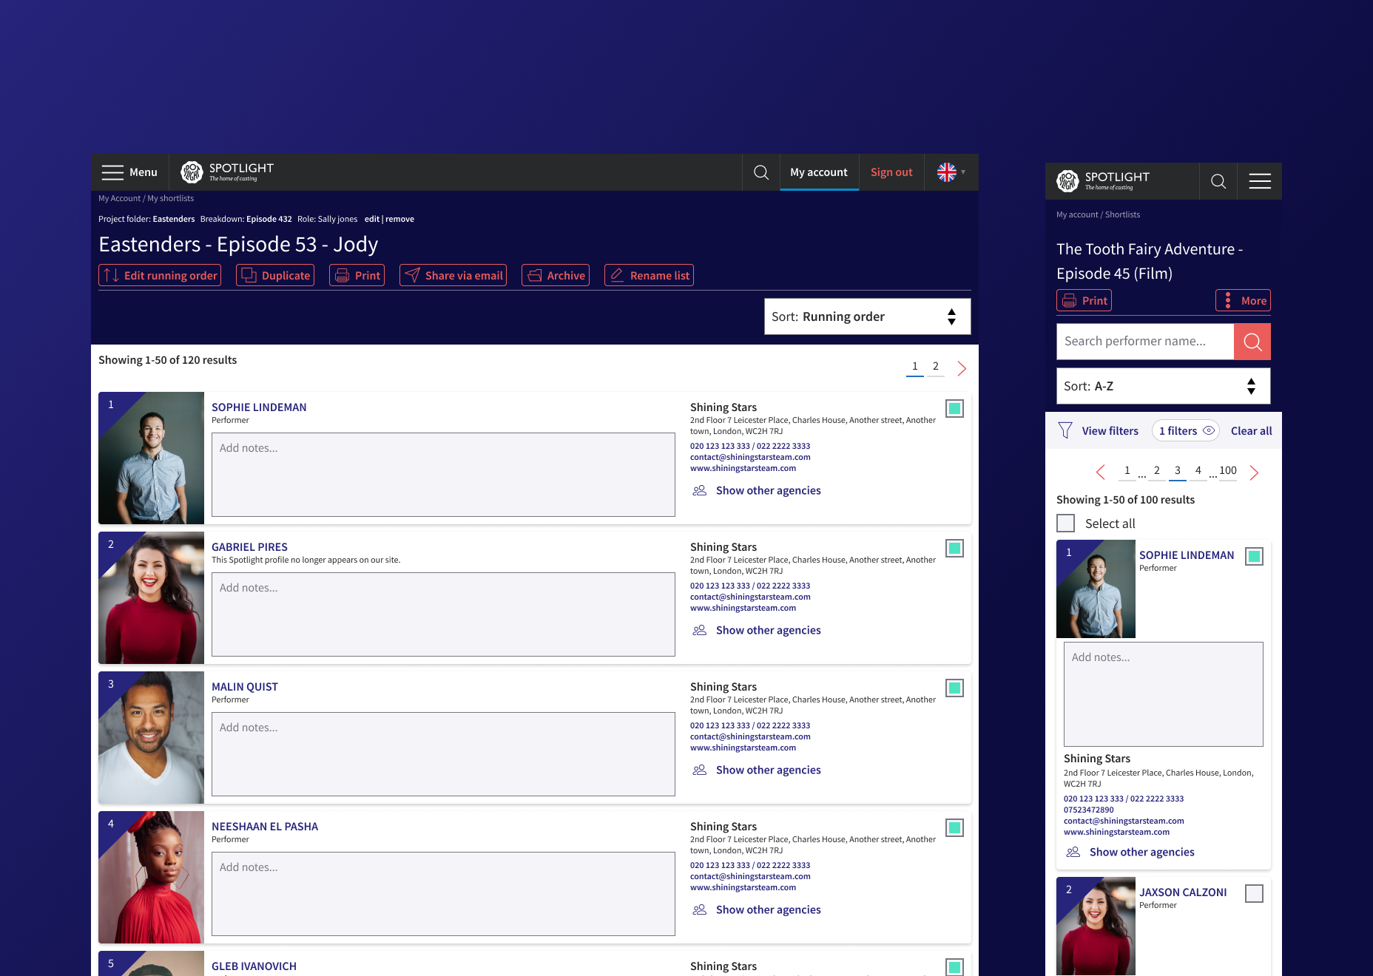Go to page 100 in mobile pagination
Image resolution: width=1373 pixels, height=976 pixels.
[1228, 471]
